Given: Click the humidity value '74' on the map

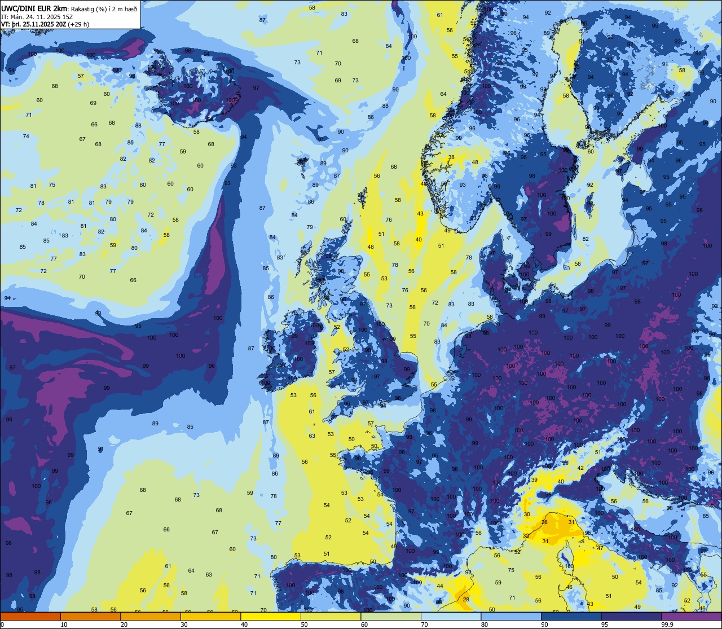Looking at the screenshot, I should click(26, 137).
